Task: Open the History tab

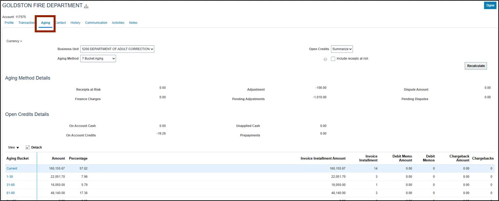Action: click(75, 23)
